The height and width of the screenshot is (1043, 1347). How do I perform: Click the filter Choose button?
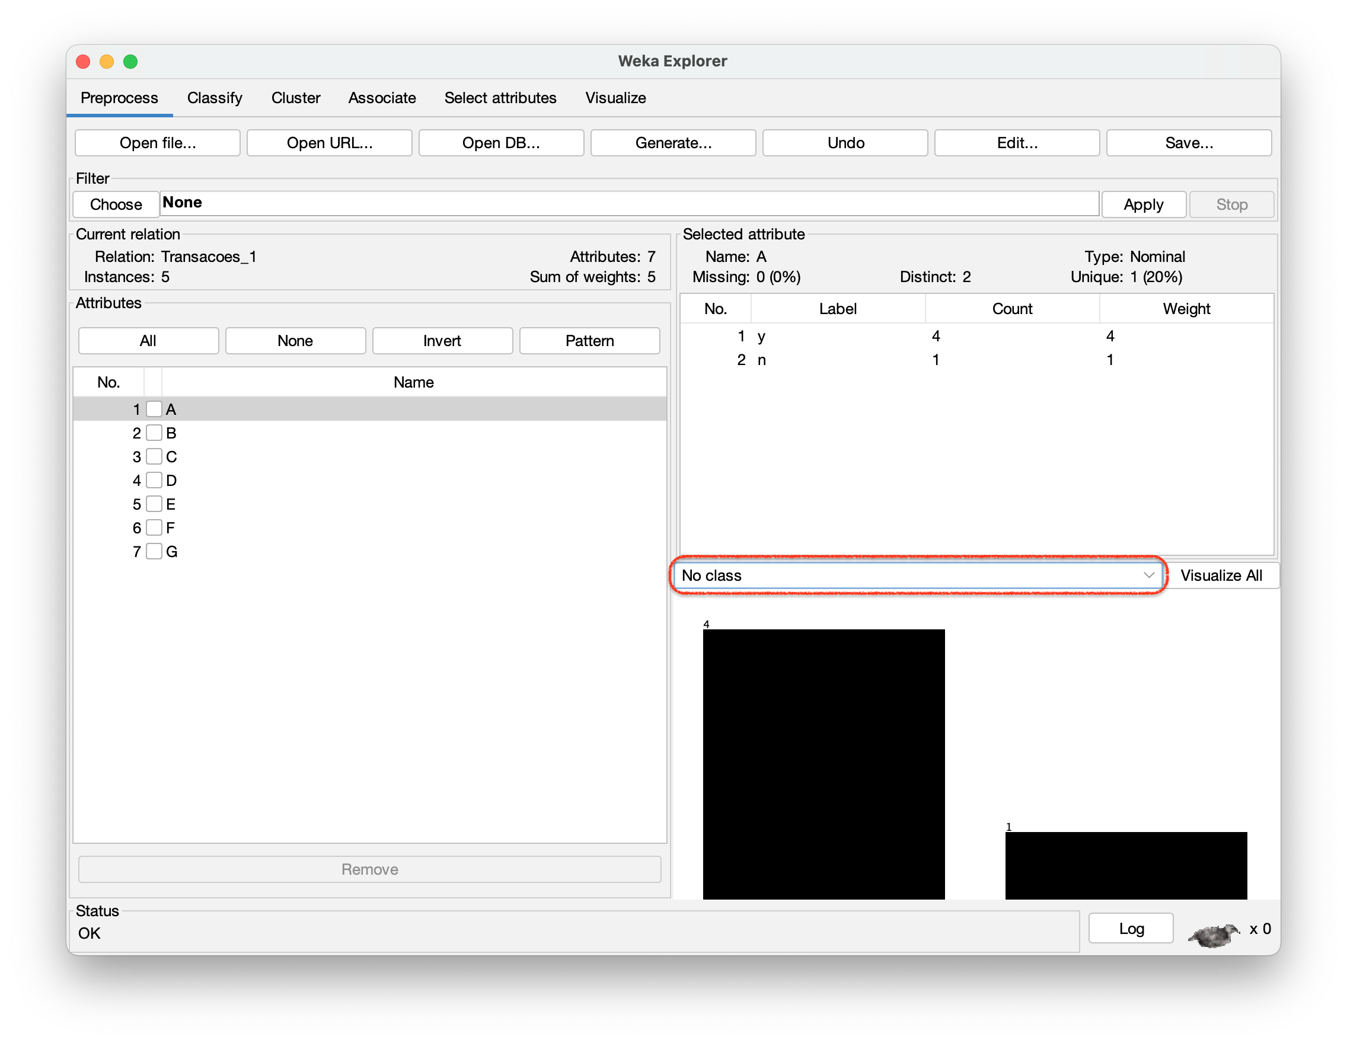116,204
